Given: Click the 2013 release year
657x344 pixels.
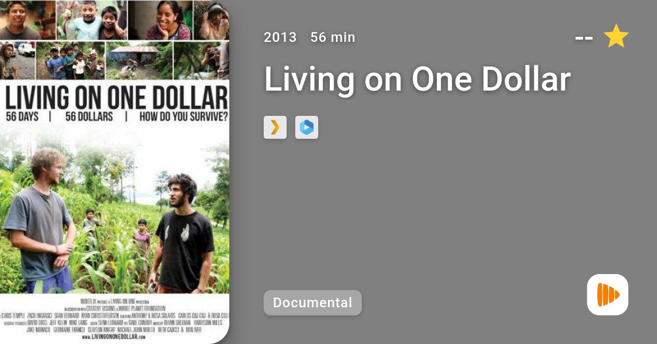Looking at the screenshot, I should [280, 37].
